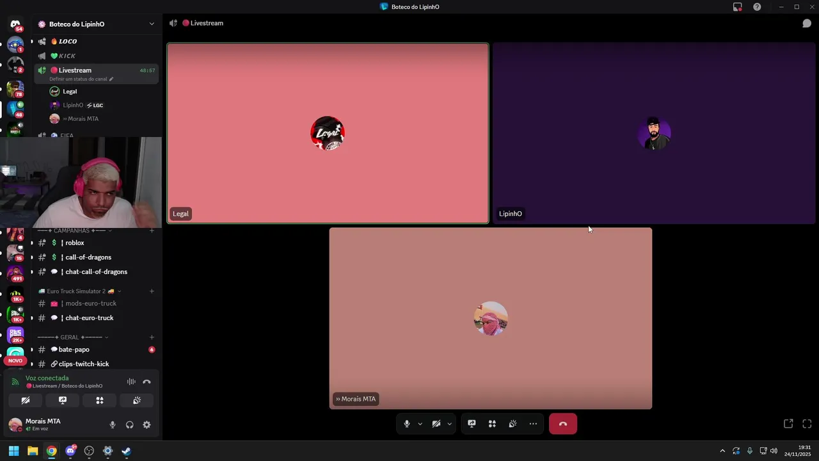This screenshot has width=819, height=461.
Task: Open camera device options arrow
Action: (x=449, y=424)
